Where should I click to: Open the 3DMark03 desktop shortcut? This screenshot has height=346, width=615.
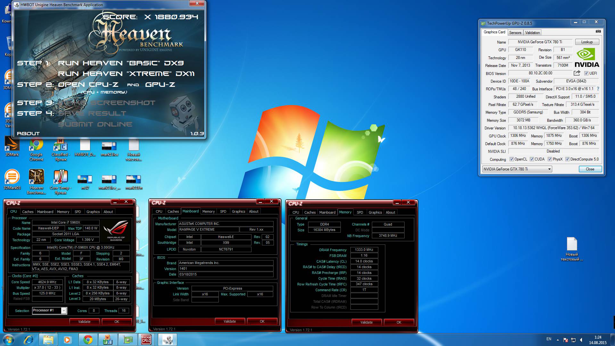point(12,179)
